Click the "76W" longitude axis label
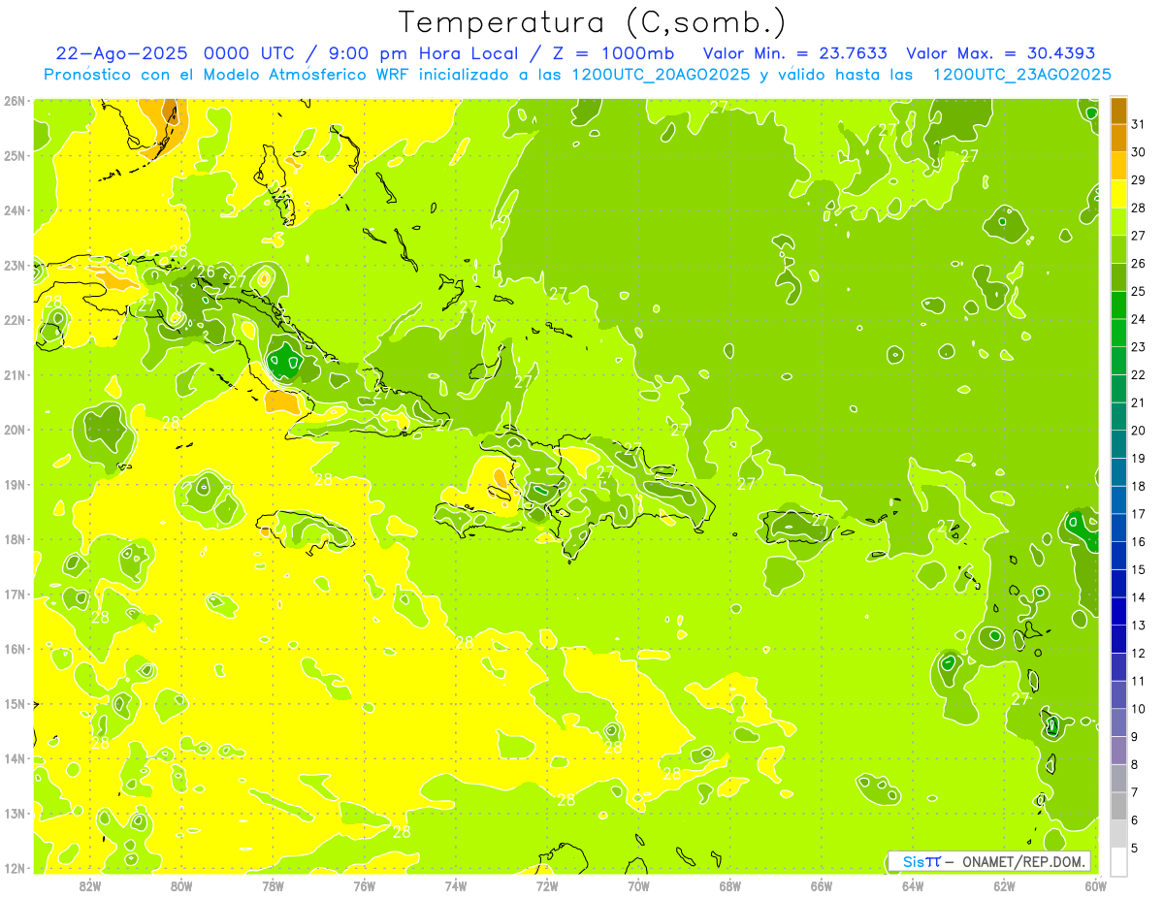Viewport: 1164px width, 899px height. [x=365, y=885]
